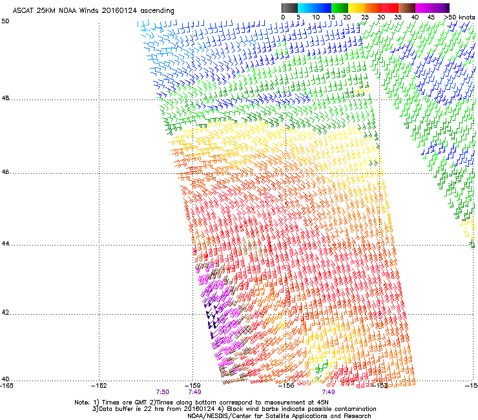This screenshot has width=478, height=420.
Task: Click the longitude label -165
Action: point(6,386)
